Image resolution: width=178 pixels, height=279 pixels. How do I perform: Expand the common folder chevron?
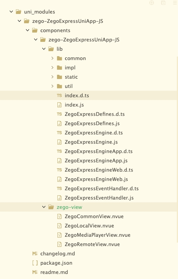52,58
